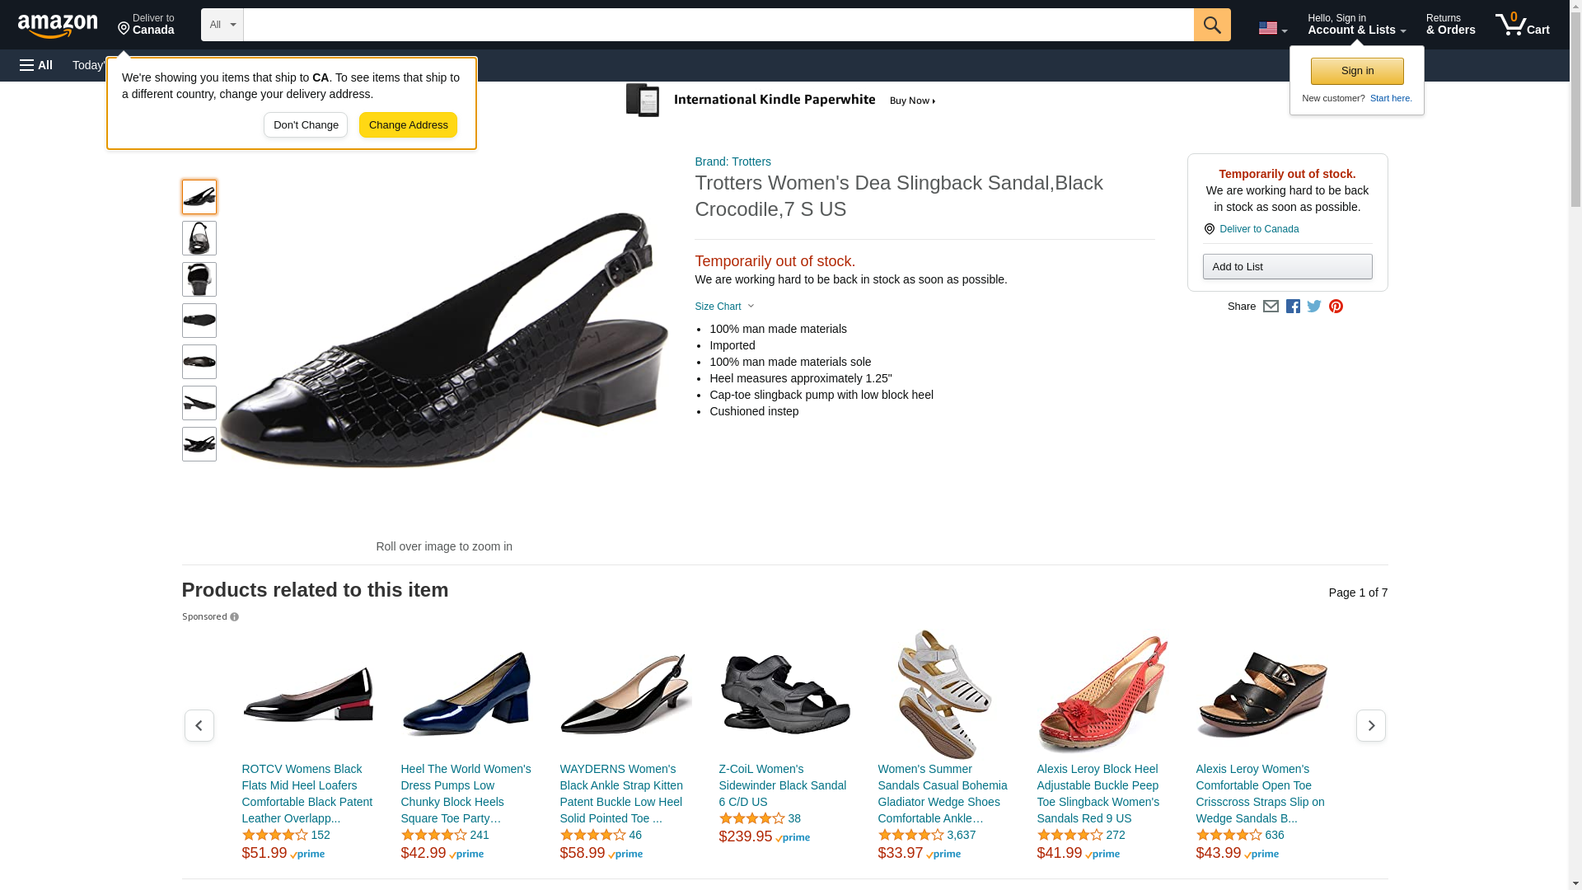This screenshot has height=890, width=1582.
Task: Select the second shoe thumbnail image
Action: click(199, 238)
